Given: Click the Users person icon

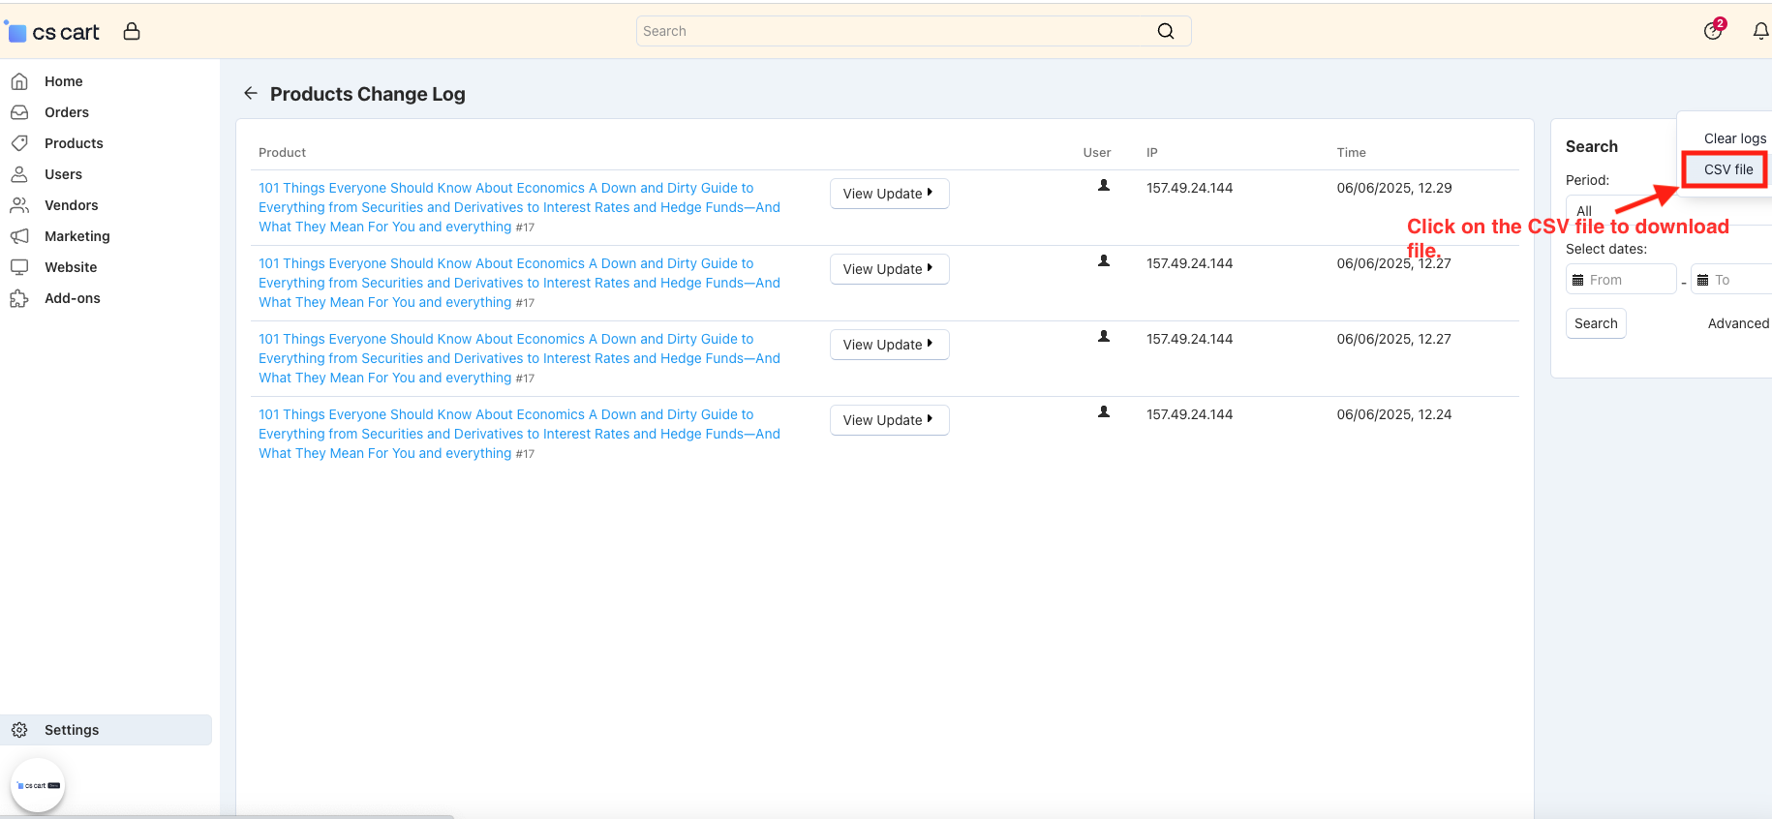Looking at the screenshot, I should tap(19, 174).
